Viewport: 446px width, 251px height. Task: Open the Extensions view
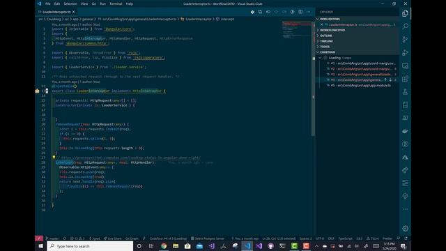(x=405, y=79)
